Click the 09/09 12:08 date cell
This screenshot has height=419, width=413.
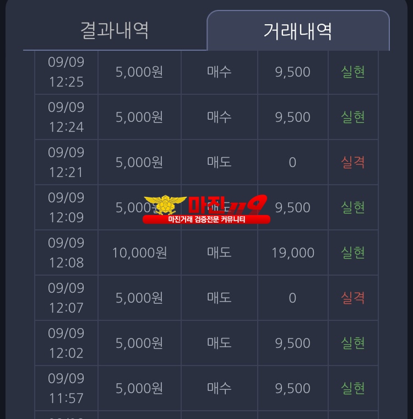tap(66, 253)
